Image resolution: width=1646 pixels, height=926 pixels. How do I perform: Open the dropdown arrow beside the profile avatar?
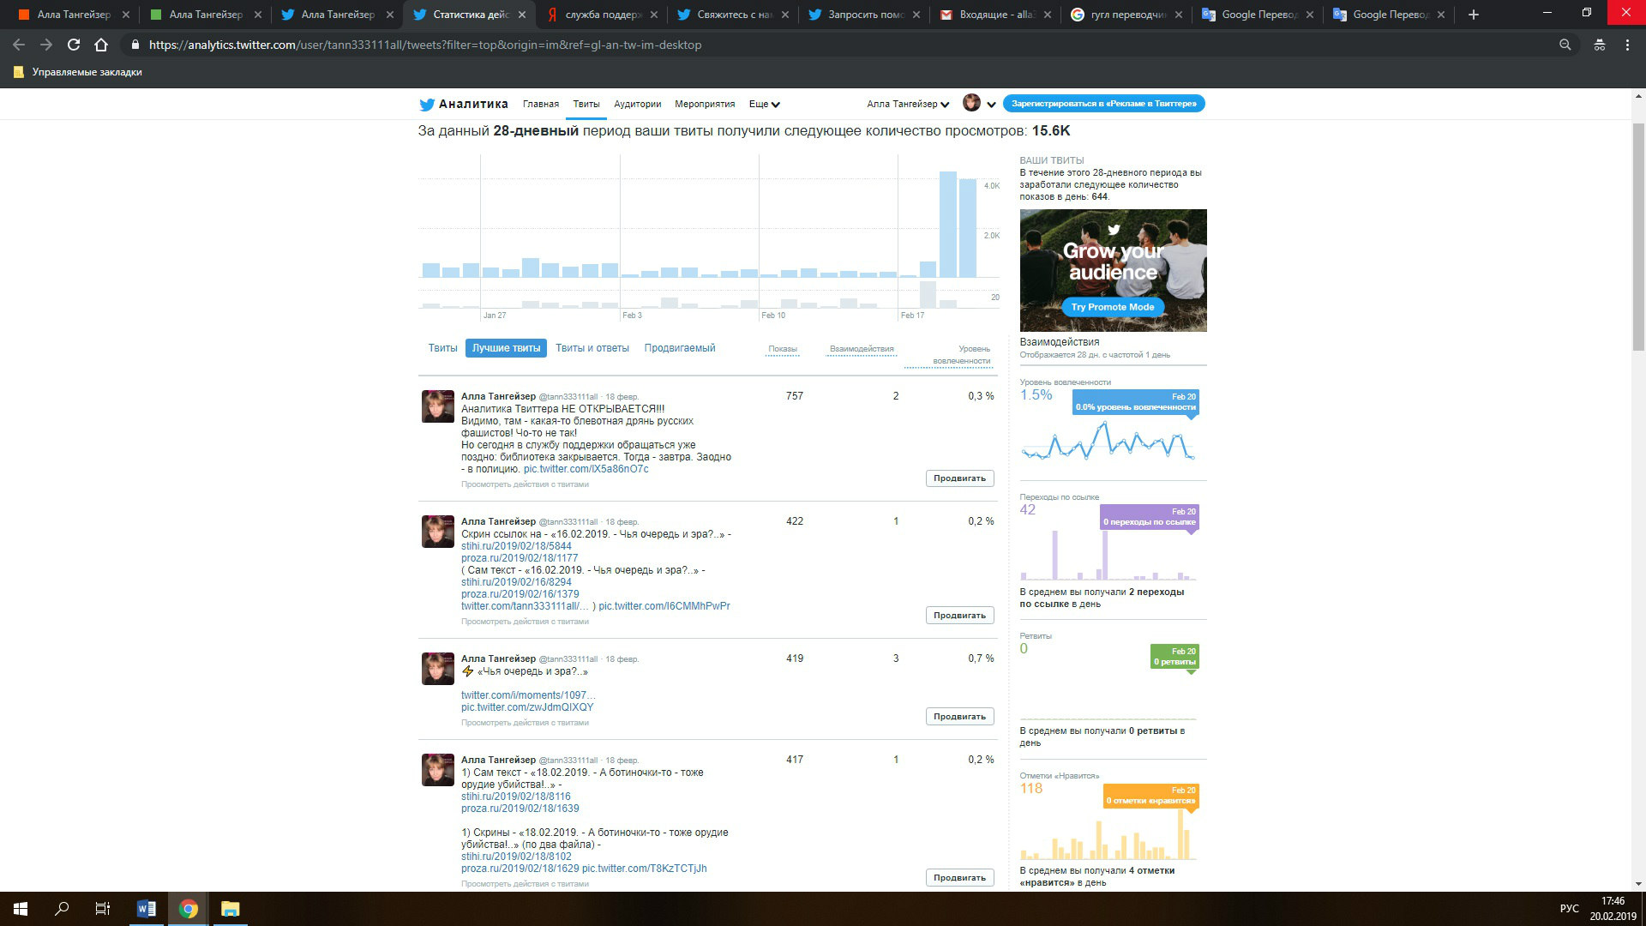[991, 105]
